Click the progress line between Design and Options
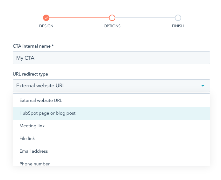Screen dimensions: 221x180 coord(79,18)
